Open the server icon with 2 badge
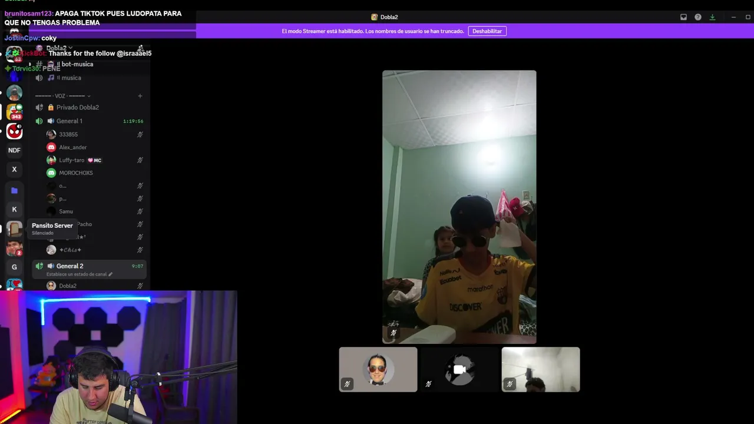Image resolution: width=754 pixels, height=424 pixels. point(14,248)
